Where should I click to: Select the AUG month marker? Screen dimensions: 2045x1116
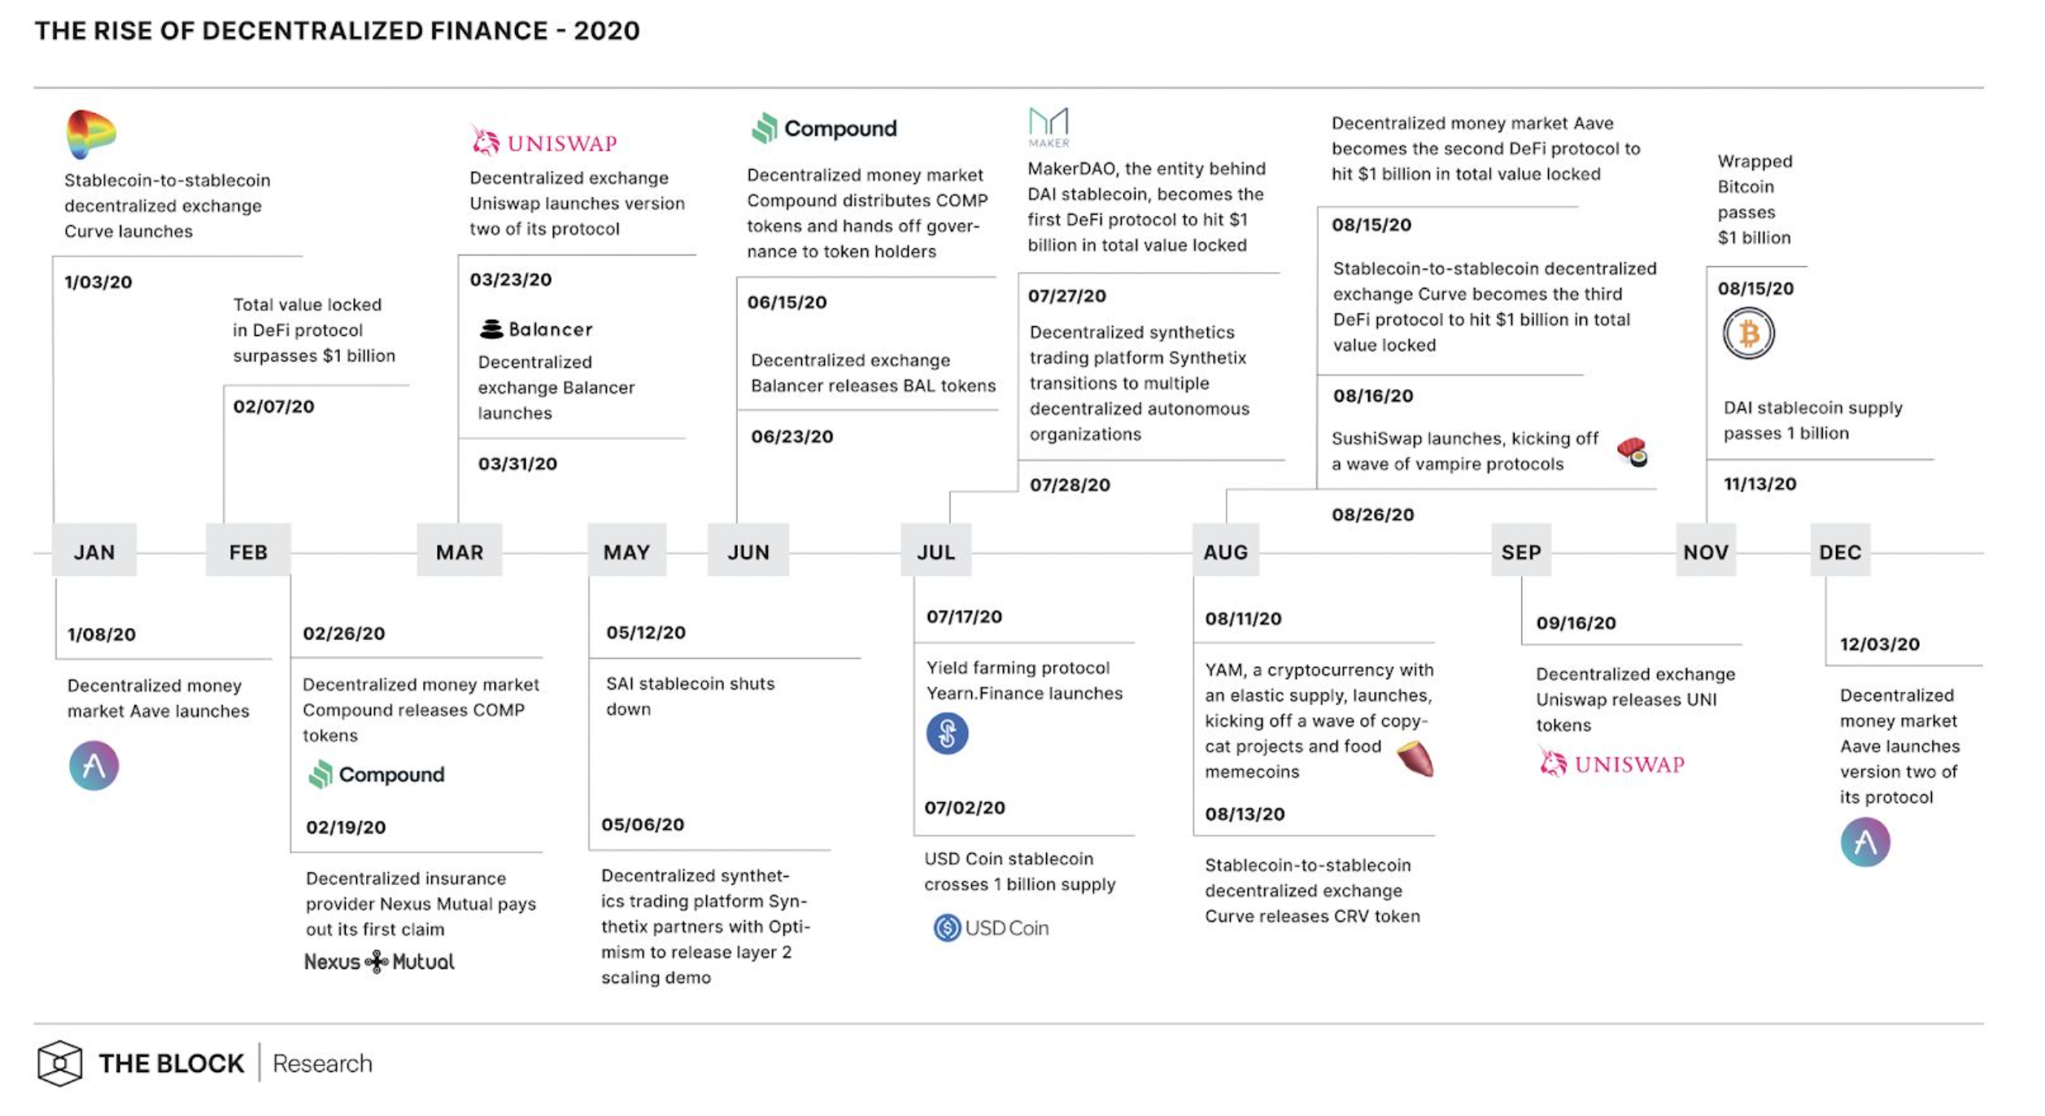1225,552
